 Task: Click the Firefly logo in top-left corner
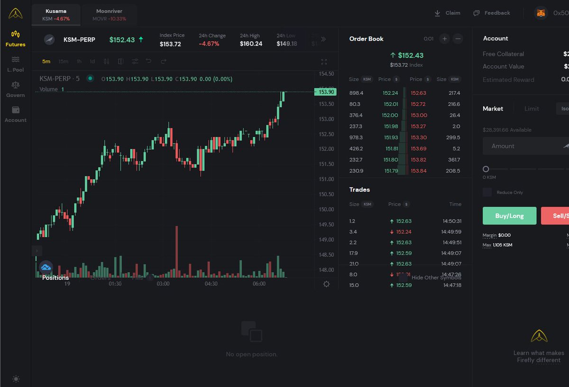(x=15, y=14)
